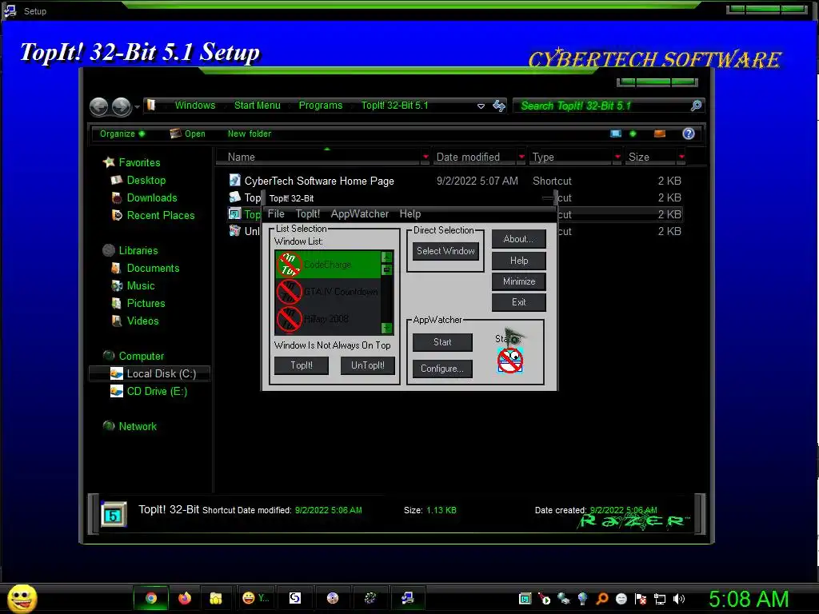
Task: Click the AppWatcher Configure... button
Action: 442,369
